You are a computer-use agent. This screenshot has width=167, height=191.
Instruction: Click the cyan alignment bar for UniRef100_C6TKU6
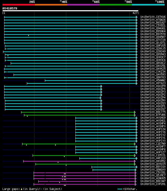70,17
